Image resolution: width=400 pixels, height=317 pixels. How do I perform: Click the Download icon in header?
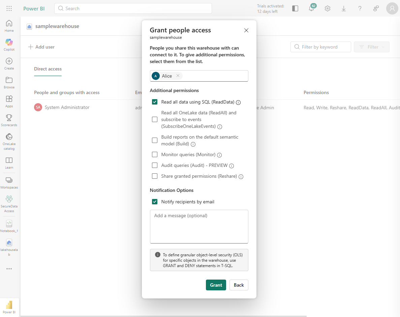[x=344, y=8]
